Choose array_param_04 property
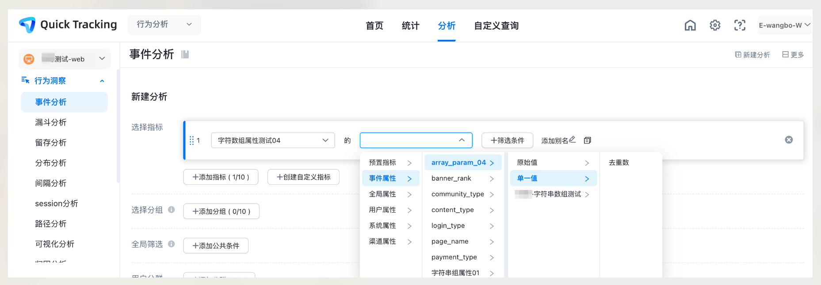 [x=463, y=163]
